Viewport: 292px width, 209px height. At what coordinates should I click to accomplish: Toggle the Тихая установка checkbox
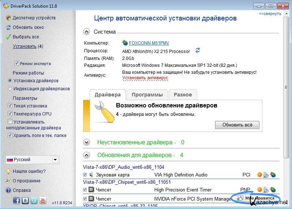point(10,106)
